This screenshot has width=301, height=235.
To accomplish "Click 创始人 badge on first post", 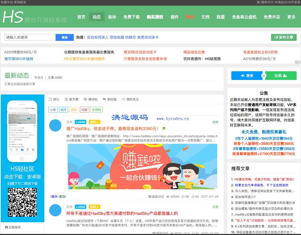I will click(x=95, y=122).
